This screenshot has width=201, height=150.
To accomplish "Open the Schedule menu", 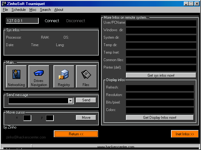I will point(19,10).
